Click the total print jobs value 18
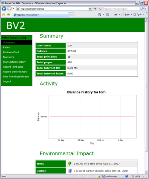Image resolution: width=149 pixels, height=179 pixels. (69, 57)
